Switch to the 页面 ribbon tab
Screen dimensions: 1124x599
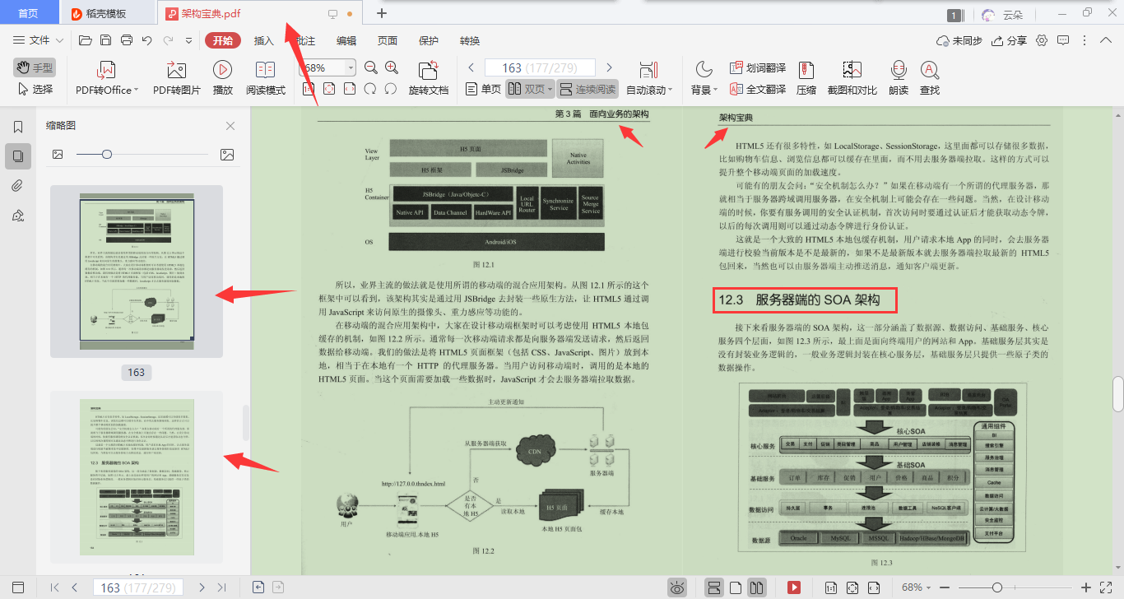pos(388,40)
